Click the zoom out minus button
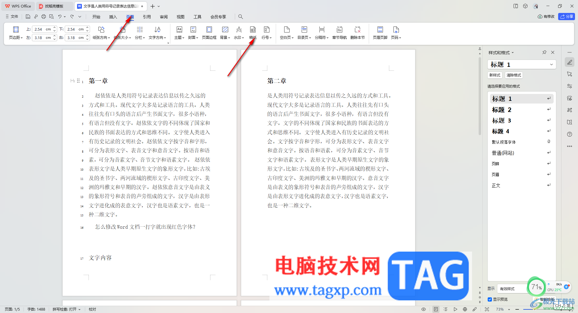Screen dimensions: 578x313 [x=517, y=309]
